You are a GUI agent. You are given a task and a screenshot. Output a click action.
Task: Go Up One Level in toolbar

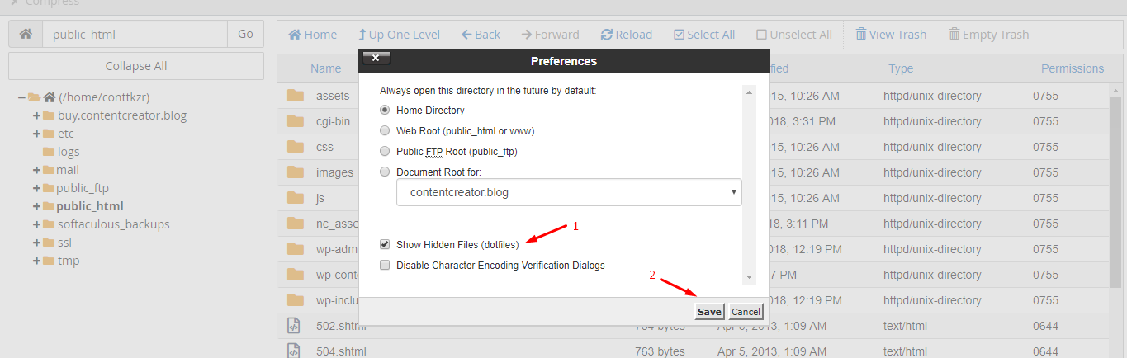399,35
